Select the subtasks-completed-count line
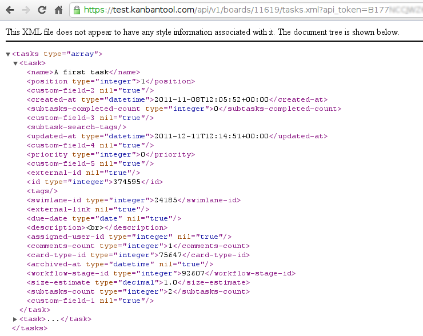Viewport: 423px width, 336px height. tap(184, 109)
